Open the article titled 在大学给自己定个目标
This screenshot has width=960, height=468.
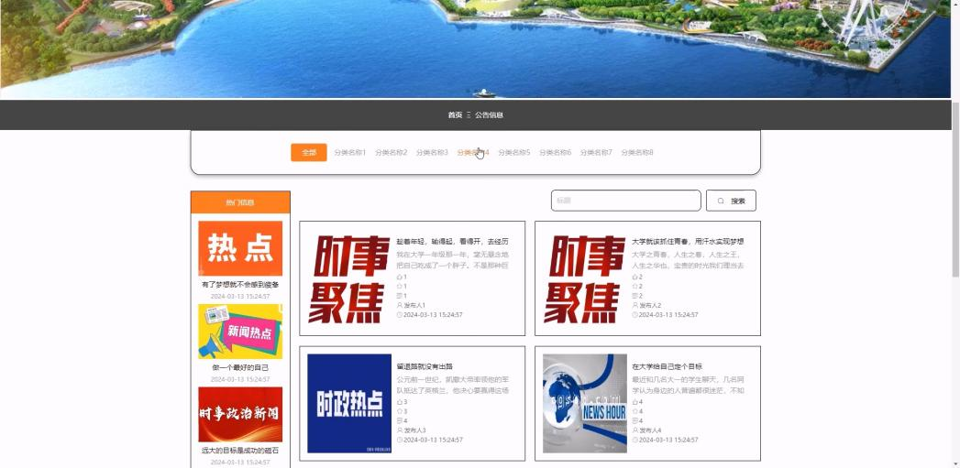tap(667, 366)
